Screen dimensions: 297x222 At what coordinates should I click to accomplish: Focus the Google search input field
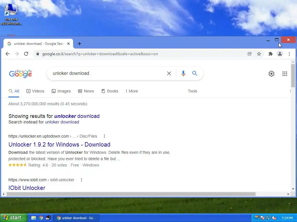[108, 73]
